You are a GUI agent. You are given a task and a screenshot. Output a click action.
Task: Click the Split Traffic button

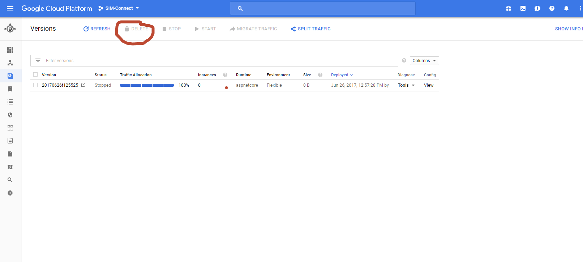(311, 29)
